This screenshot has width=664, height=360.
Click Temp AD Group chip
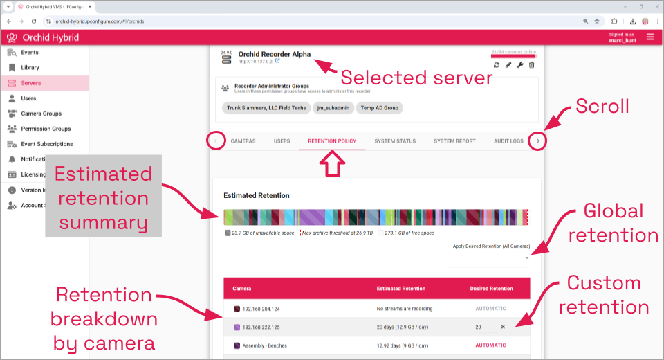[380, 108]
